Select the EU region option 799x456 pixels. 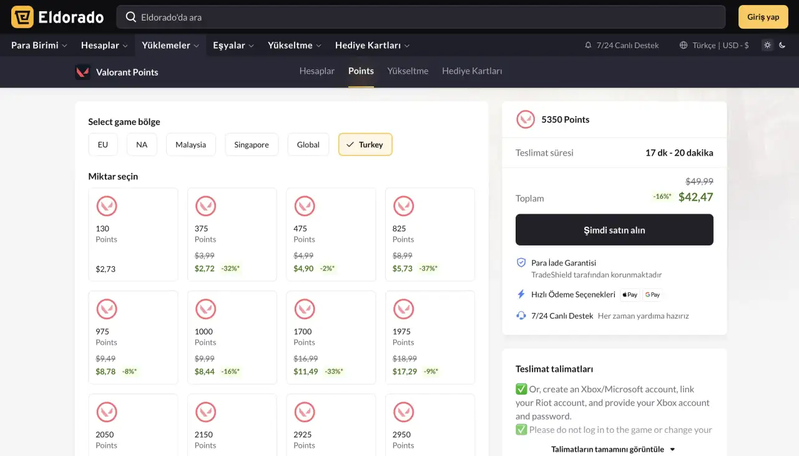pyautogui.click(x=103, y=144)
